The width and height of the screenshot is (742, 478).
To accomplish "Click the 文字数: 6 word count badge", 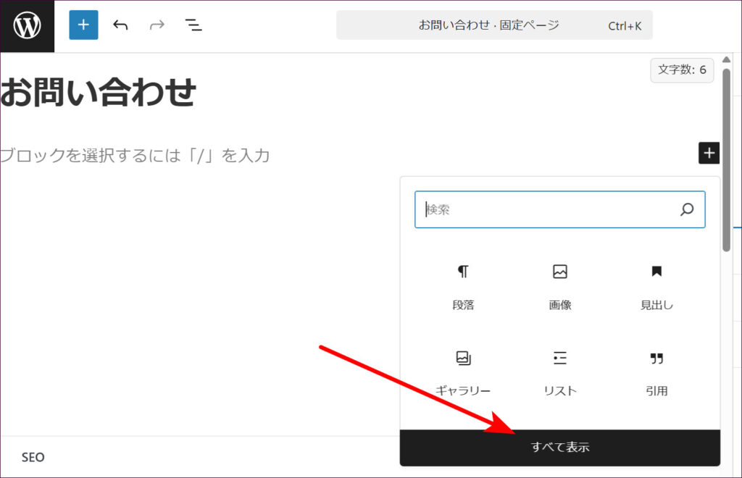I will click(x=682, y=70).
